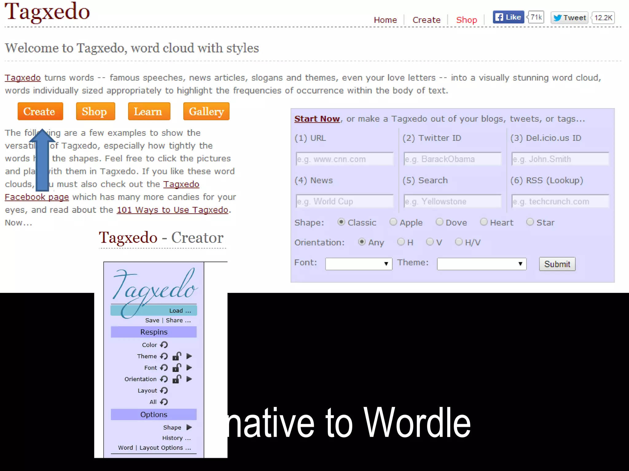Toggle the Font lock icon
Viewport: 629px width, 471px height.
(177, 367)
